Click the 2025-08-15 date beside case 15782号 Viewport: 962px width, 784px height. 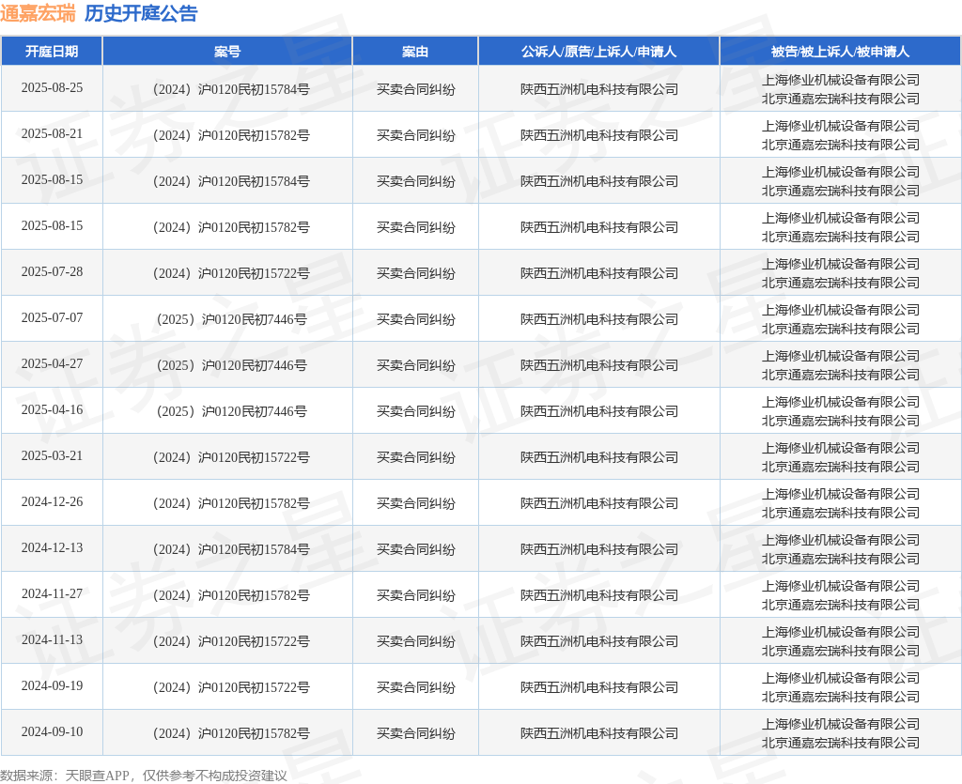53,225
